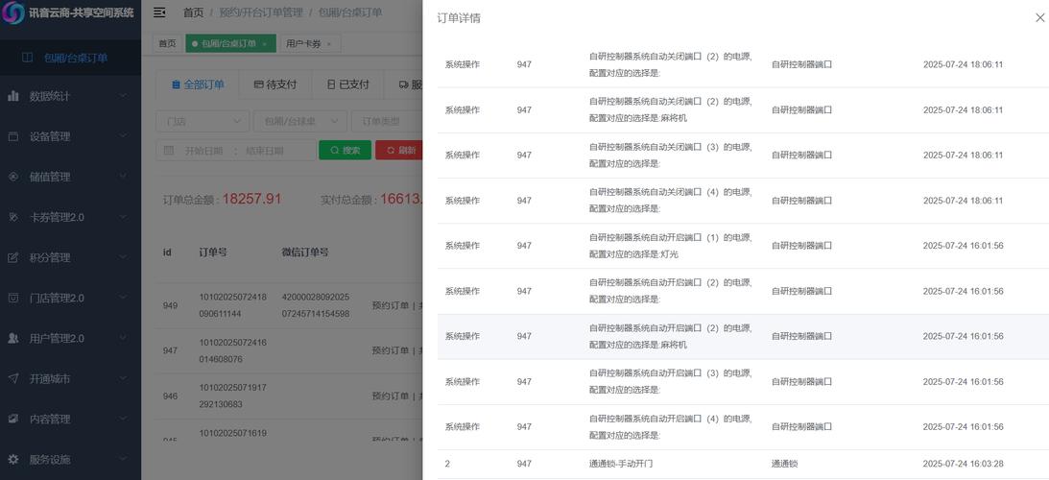1049x480 pixels.
Task: Click the log entry ending with 灯光
Action: click(x=670, y=246)
